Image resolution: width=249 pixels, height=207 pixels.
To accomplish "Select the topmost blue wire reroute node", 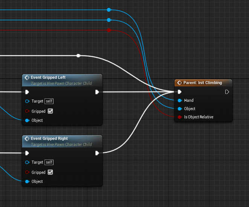I will pyautogui.click(x=109, y=10).
